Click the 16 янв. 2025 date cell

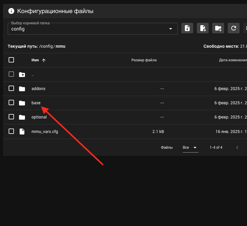231,132
